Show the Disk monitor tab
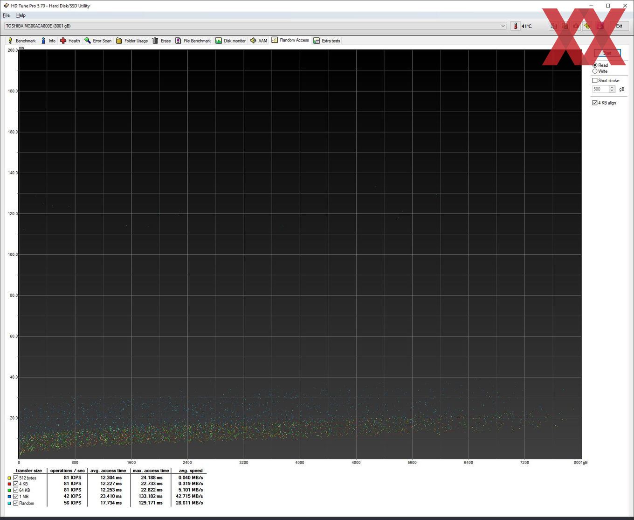The height and width of the screenshot is (520, 634). (230, 41)
